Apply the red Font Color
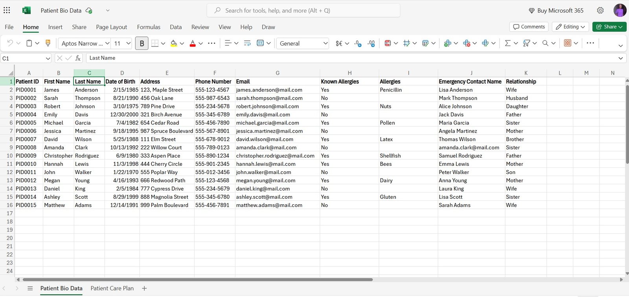The width and height of the screenshot is (629, 297). point(193,43)
